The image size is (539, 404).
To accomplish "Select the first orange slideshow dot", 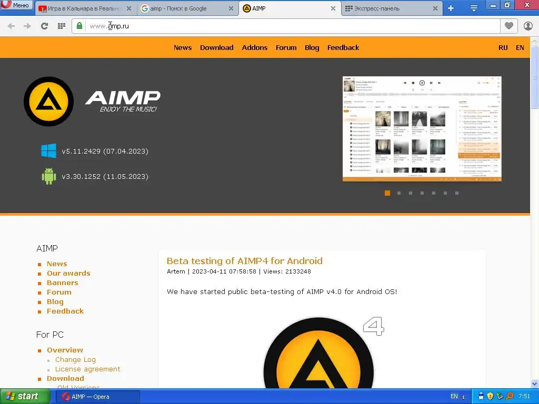I will coord(387,193).
